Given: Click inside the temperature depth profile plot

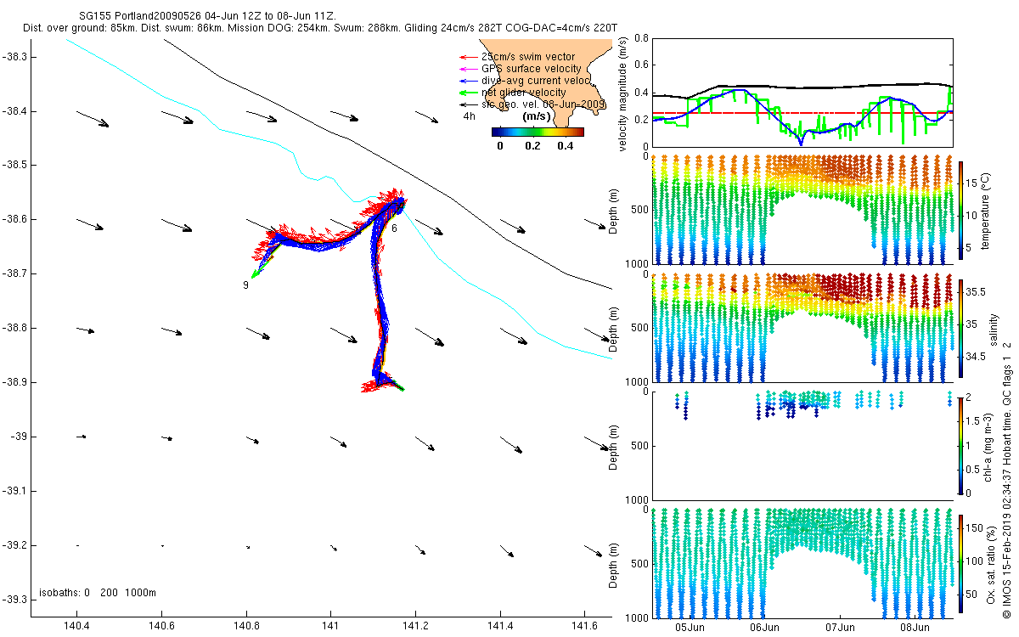Looking at the screenshot, I should click(x=802, y=210).
